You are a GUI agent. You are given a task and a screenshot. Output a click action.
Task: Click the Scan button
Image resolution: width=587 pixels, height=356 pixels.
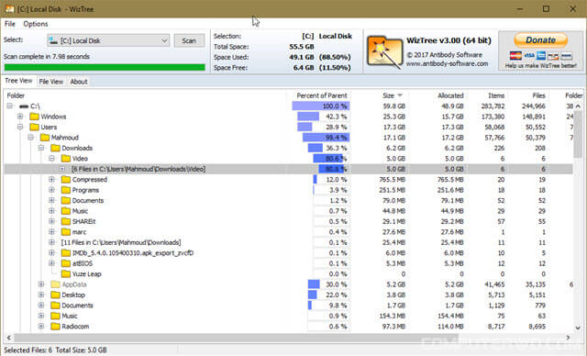click(x=189, y=40)
